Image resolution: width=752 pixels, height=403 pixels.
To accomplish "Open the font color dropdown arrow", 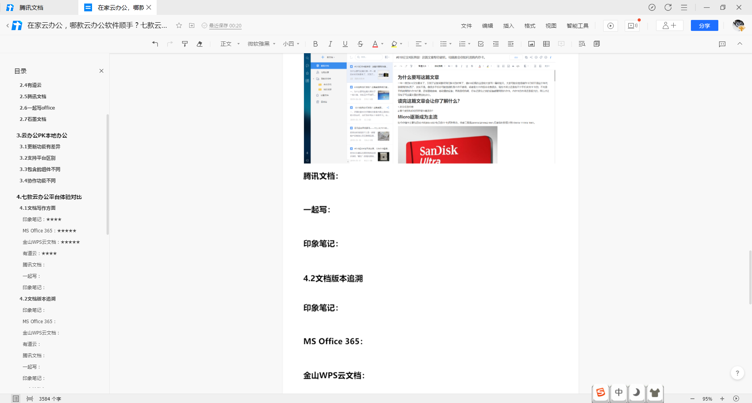I will [x=382, y=44].
